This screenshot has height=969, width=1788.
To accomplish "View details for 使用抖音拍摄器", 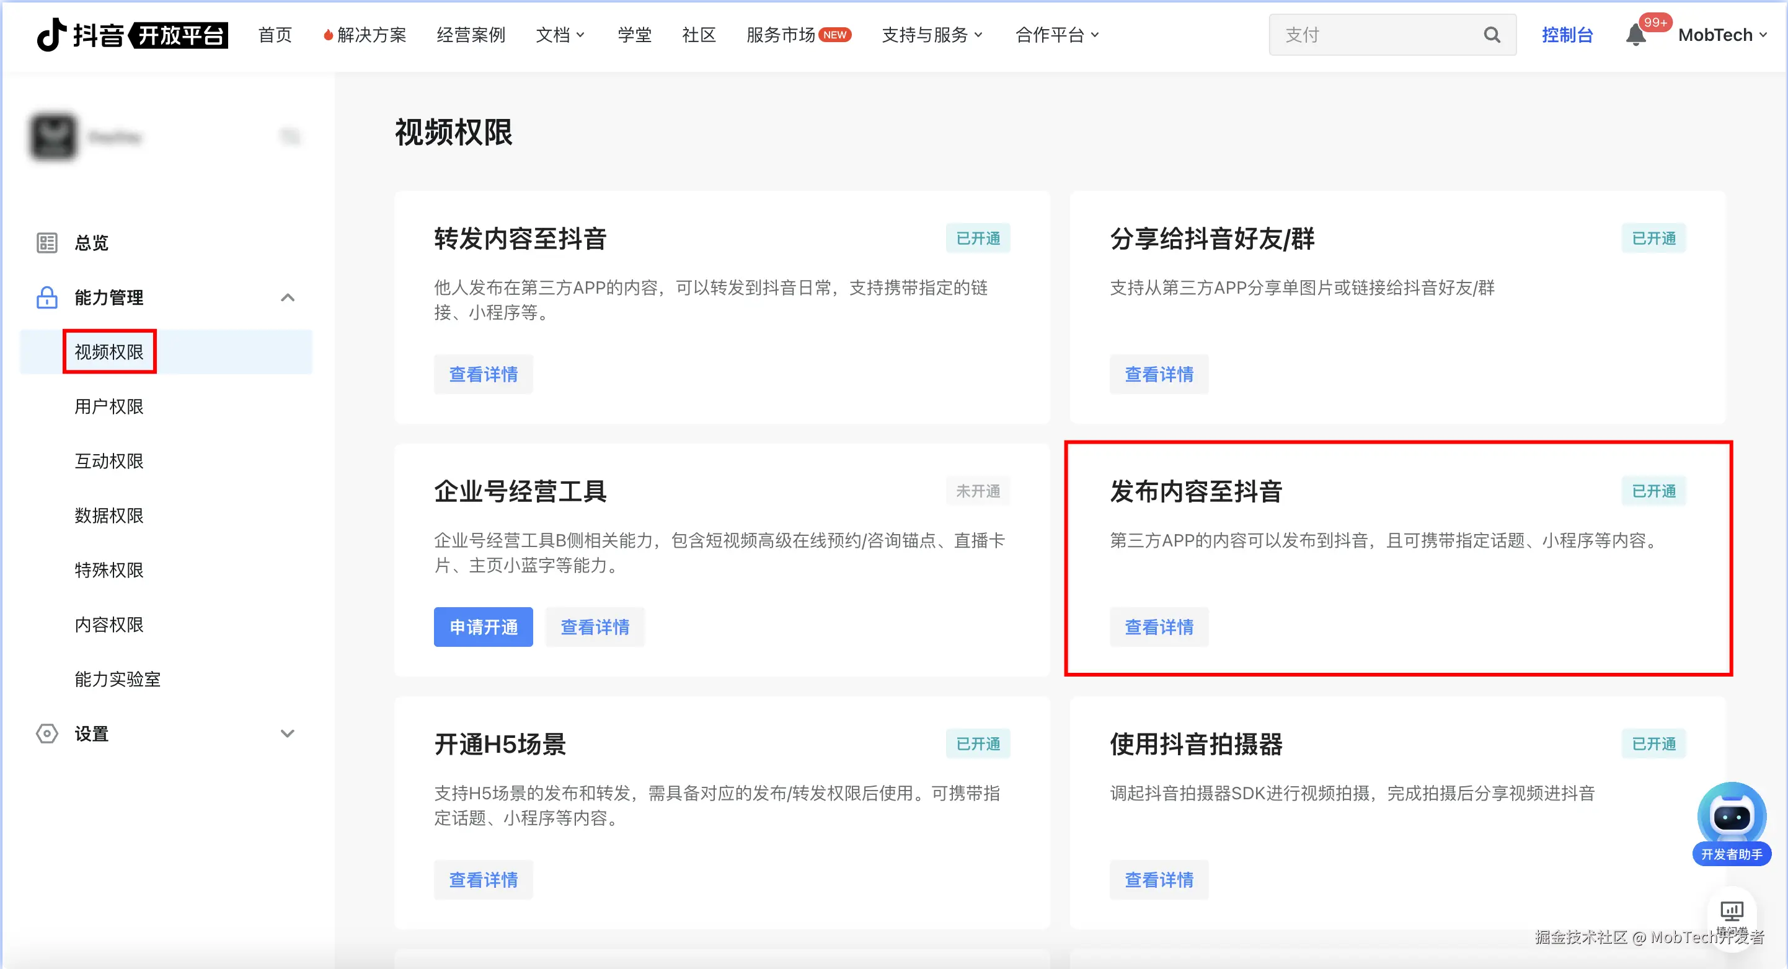I will 1159,880.
